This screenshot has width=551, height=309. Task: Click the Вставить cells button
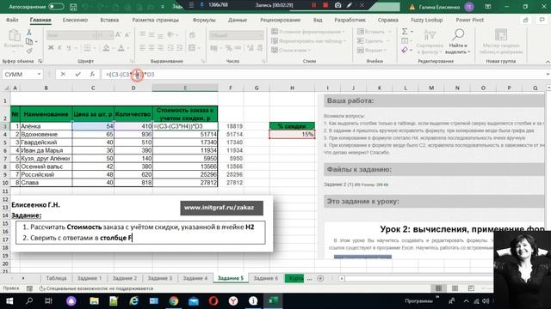[x=374, y=32]
